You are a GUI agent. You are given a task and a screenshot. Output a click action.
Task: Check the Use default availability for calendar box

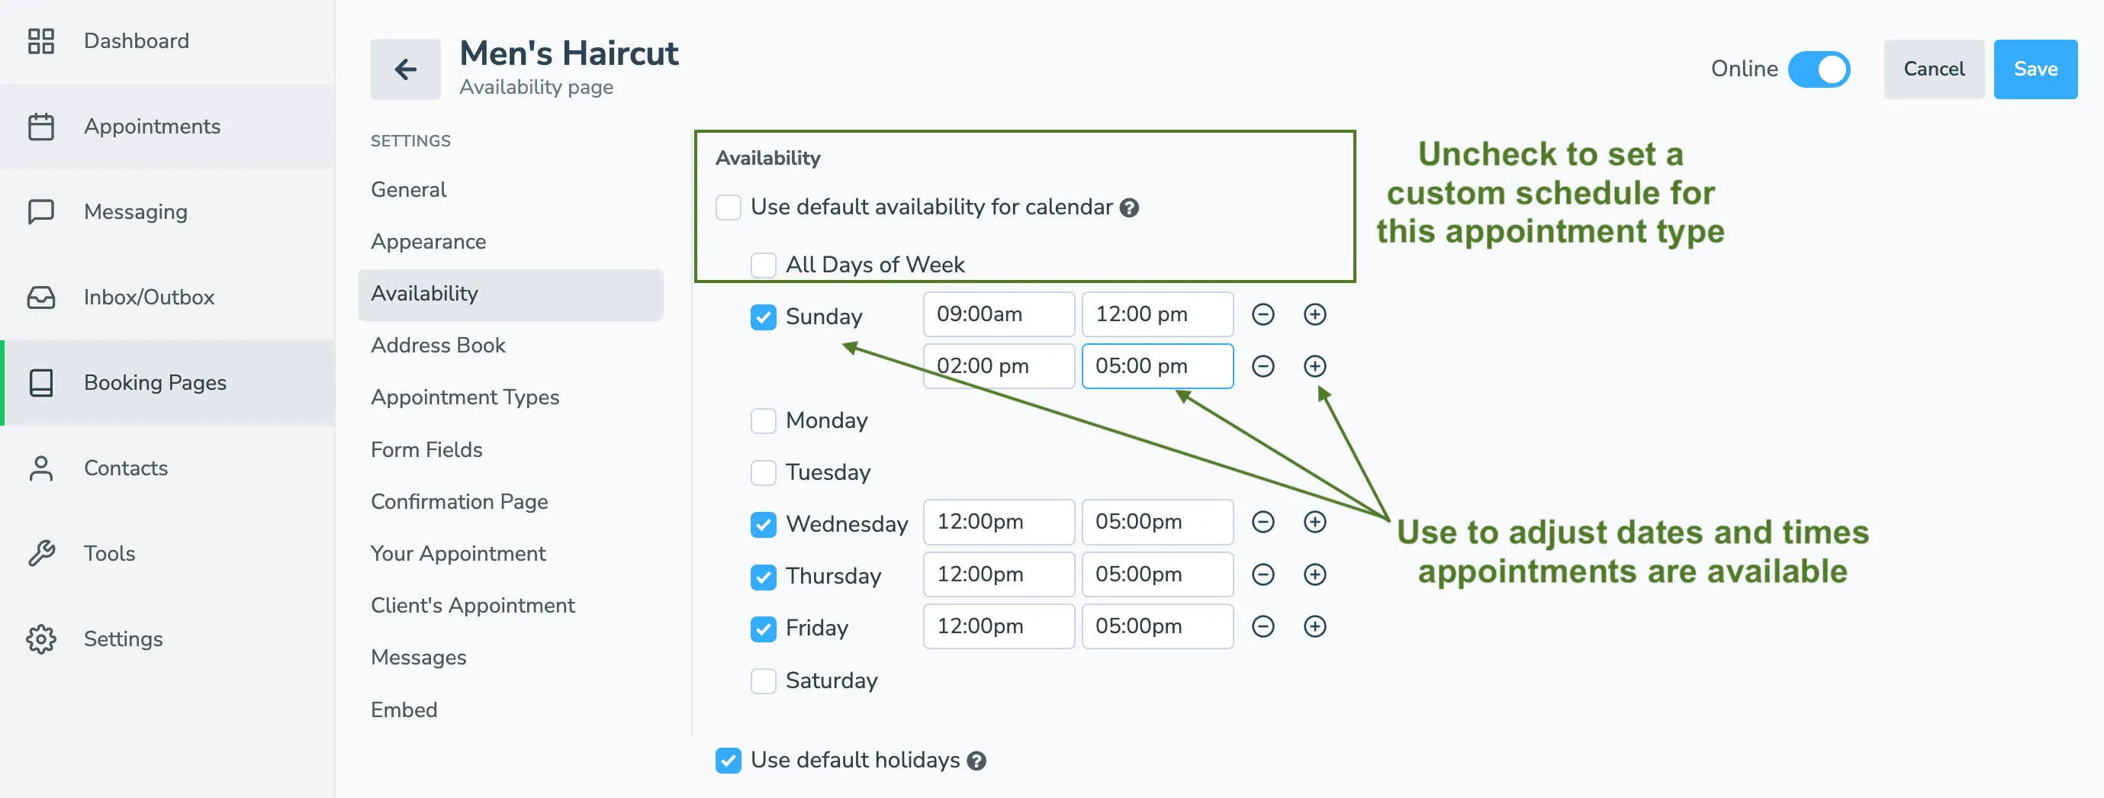pos(728,208)
